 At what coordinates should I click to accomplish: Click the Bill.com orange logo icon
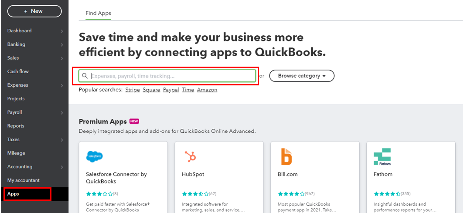pyautogui.click(x=286, y=156)
